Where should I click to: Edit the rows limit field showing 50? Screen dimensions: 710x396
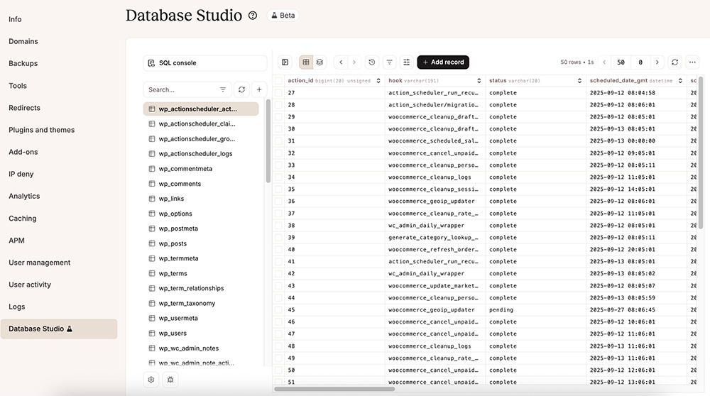click(621, 62)
